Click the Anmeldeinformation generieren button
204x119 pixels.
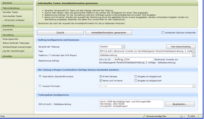coord(109,33)
